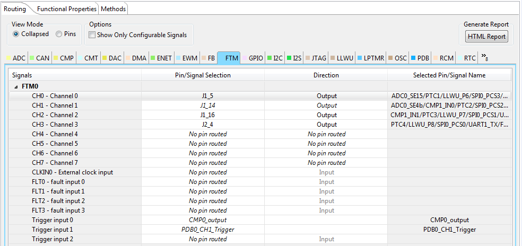The height and width of the screenshot is (246, 522).
Task: Open PDB0_CH1_Trigger selection for Trigger input 1
Action: coord(203,230)
